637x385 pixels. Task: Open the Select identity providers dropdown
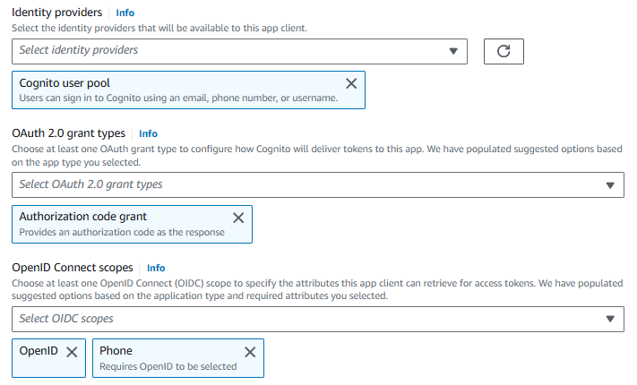(239, 51)
